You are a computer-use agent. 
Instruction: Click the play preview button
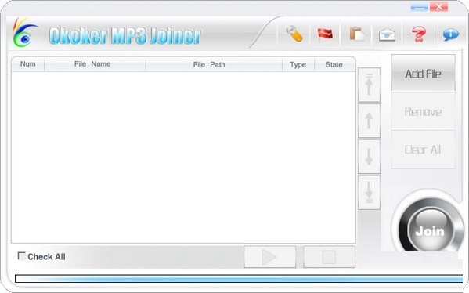[x=270, y=257]
